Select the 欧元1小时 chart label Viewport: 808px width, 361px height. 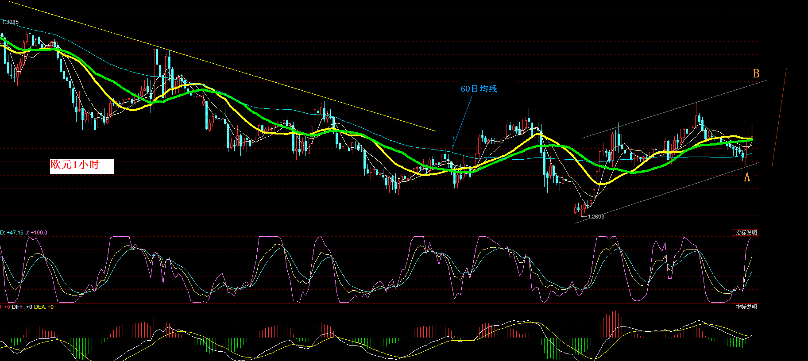(x=82, y=166)
